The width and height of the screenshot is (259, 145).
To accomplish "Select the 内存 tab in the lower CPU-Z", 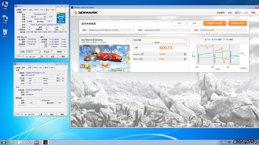I will (x=35, y=68).
